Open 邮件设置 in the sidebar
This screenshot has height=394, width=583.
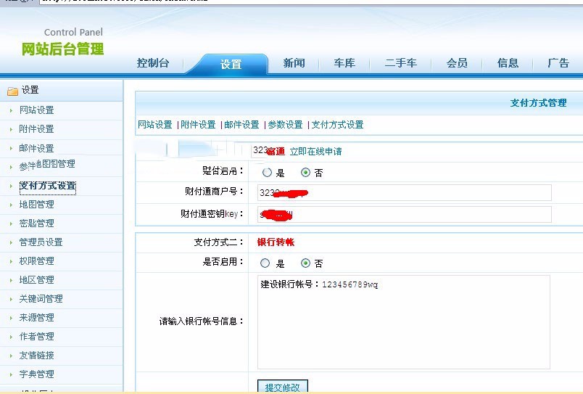pyautogui.click(x=37, y=149)
